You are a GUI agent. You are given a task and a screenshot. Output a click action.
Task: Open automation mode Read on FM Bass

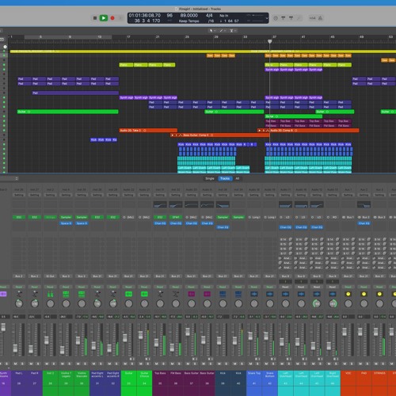coord(176,287)
